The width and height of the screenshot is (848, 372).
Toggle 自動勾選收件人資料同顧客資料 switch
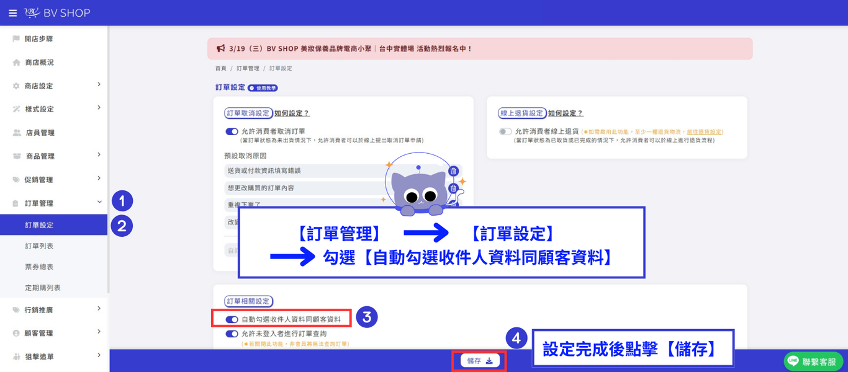tap(232, 319)
